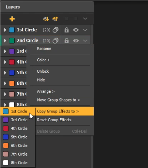This screenshot has height=168, width=148.
Task: Click purple swatch of 3rd layer row
Action: point(12,51)
